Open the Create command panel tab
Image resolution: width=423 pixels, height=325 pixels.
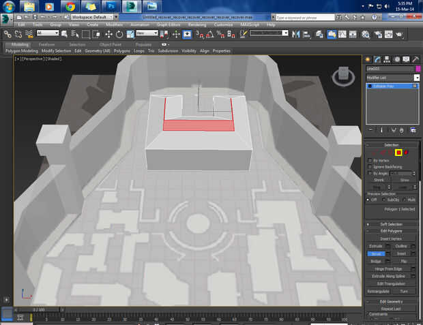368,59
